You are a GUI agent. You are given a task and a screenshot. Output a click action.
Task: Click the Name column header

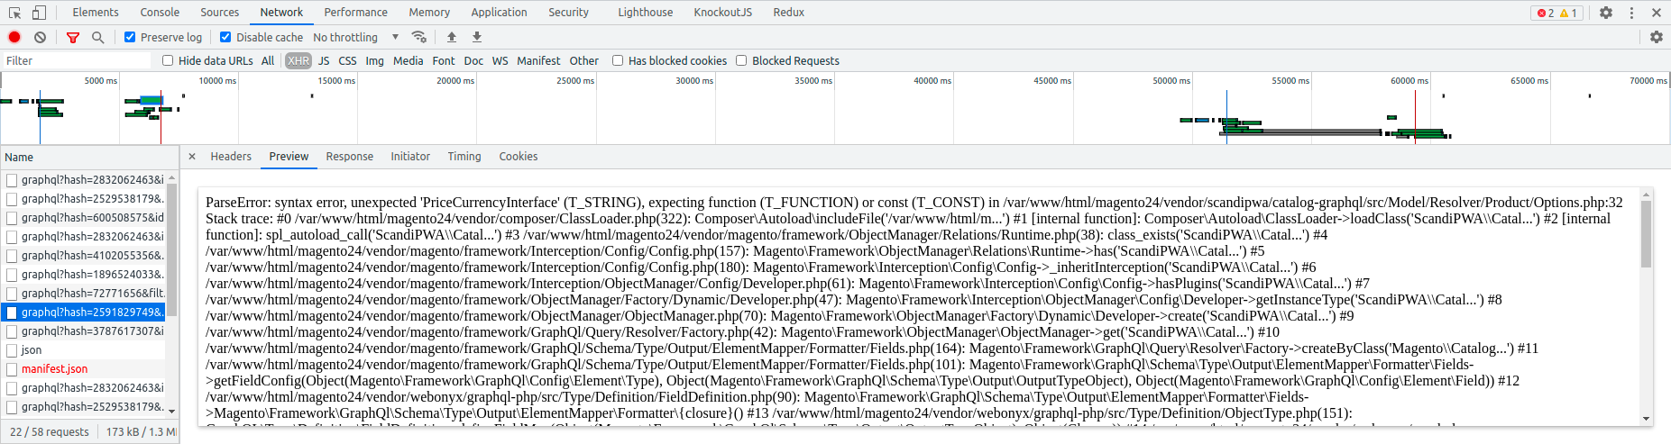click(88, 157)
